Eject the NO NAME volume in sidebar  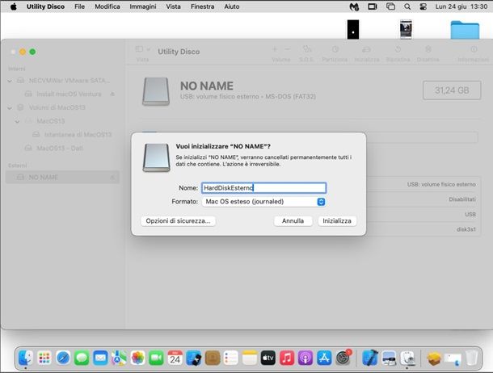point(112,178)
